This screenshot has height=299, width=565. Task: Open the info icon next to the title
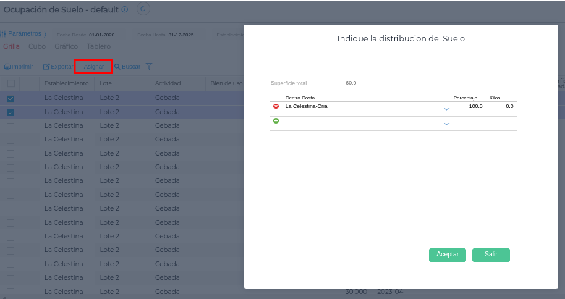coord(124,9)
